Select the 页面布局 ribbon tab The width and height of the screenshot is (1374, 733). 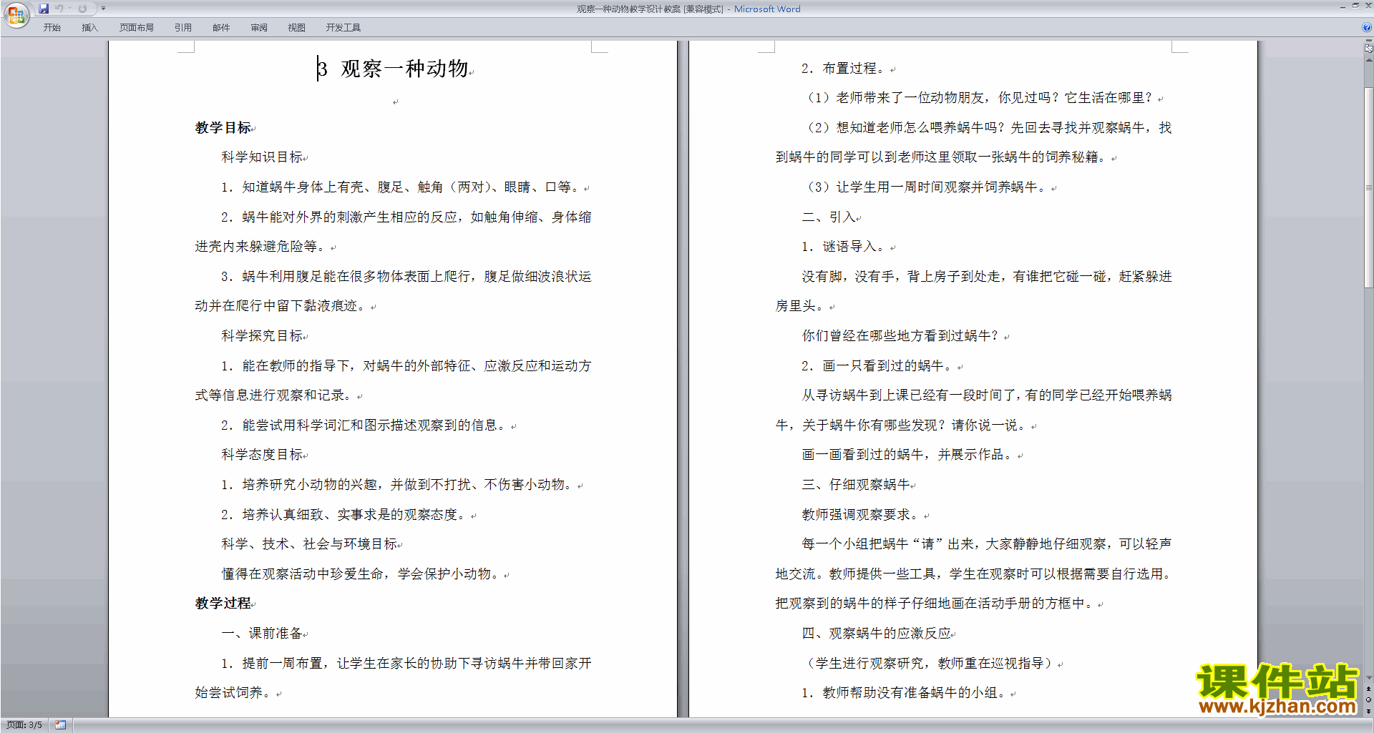click(x=137, y=28)
